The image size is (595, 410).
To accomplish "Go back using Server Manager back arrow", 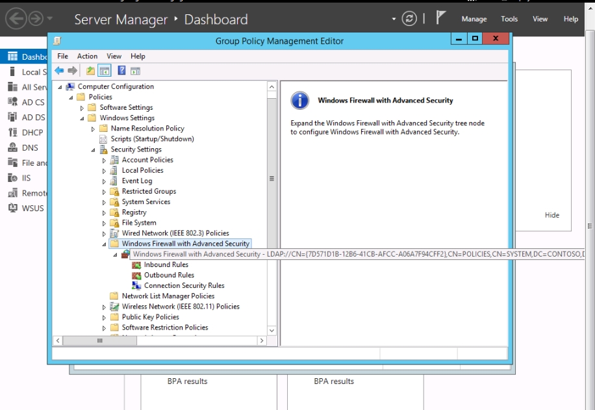I will coord(16,19).
